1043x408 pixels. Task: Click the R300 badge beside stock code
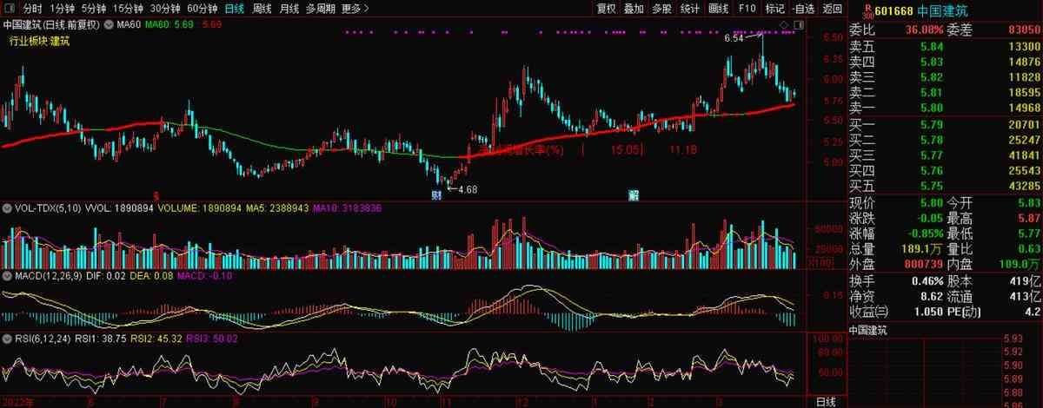[x=867, y=10]
